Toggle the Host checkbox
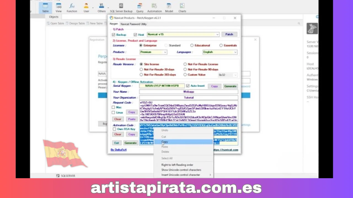353x198 pixels. point(135,35)
